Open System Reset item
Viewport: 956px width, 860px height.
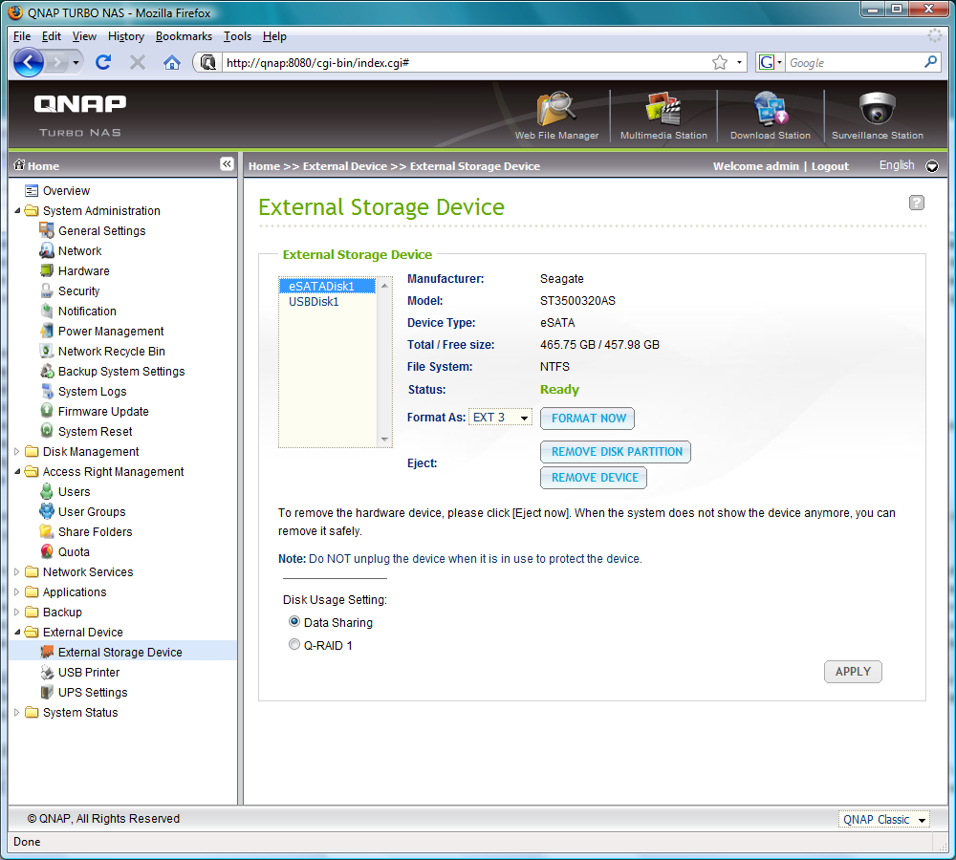pos(95,432)
